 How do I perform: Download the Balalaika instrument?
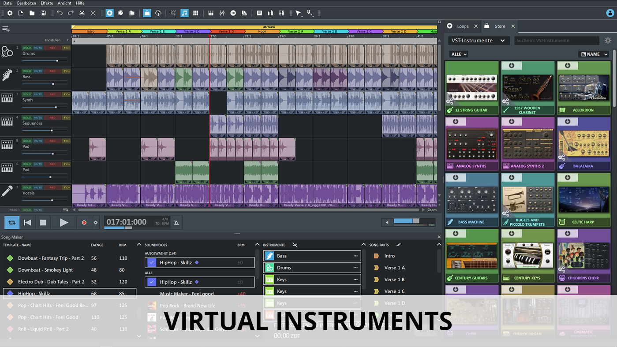(568, 122)
